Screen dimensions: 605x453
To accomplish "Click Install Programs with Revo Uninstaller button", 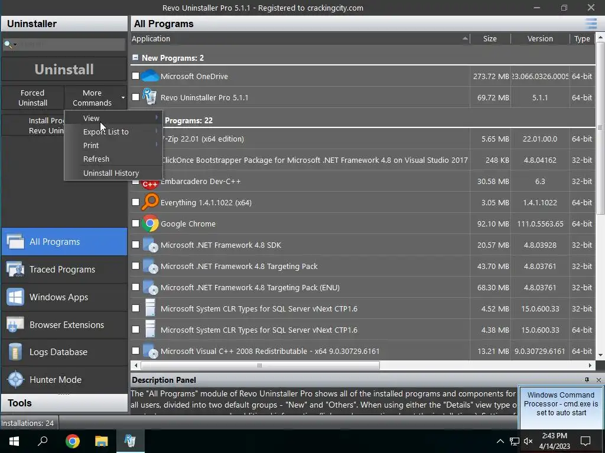I will (33, 125).
